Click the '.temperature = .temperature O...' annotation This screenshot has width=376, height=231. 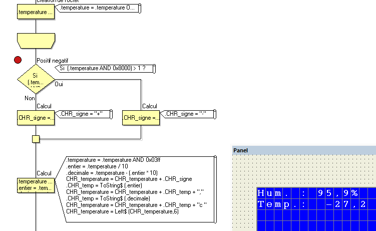click(x=98, y=8)
